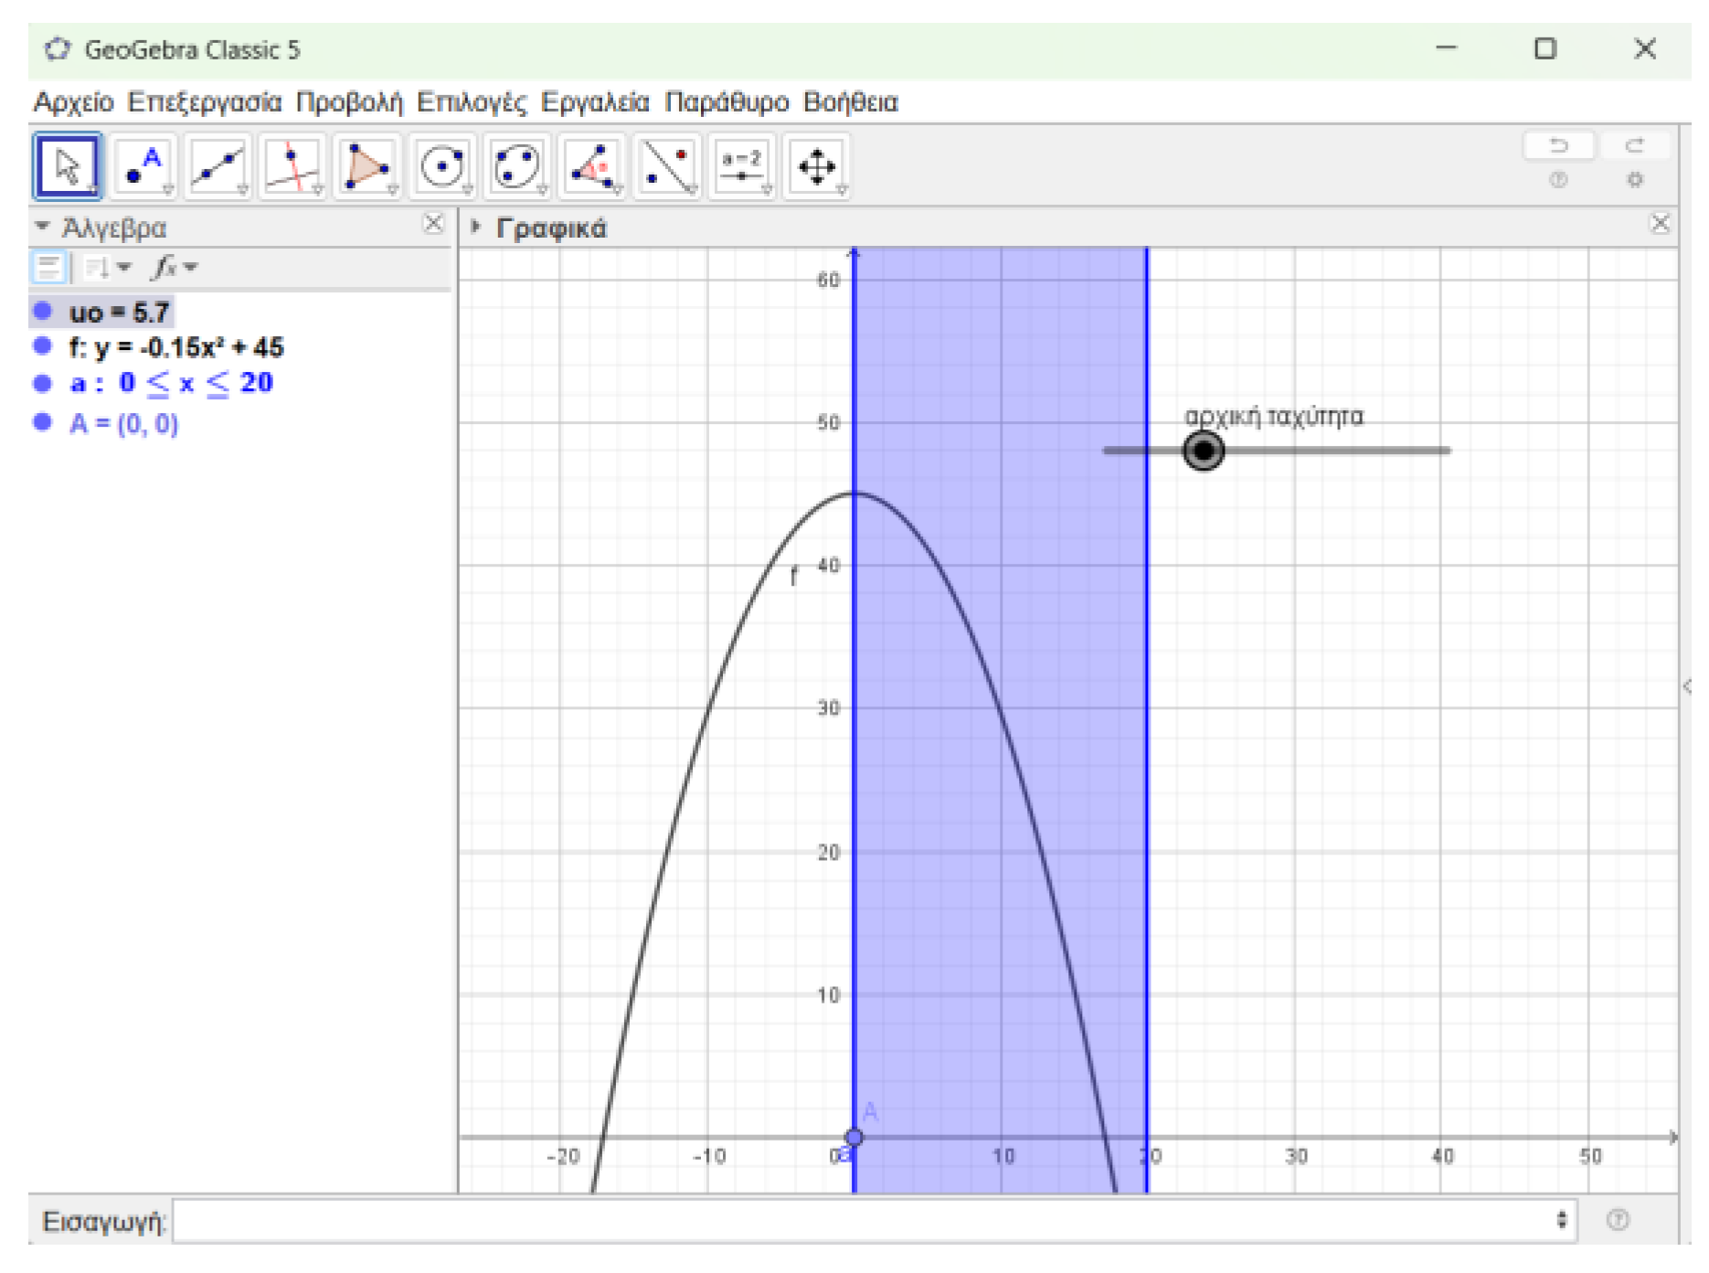Toggle visibility of uo = 5.7

(x=42, y=312)
